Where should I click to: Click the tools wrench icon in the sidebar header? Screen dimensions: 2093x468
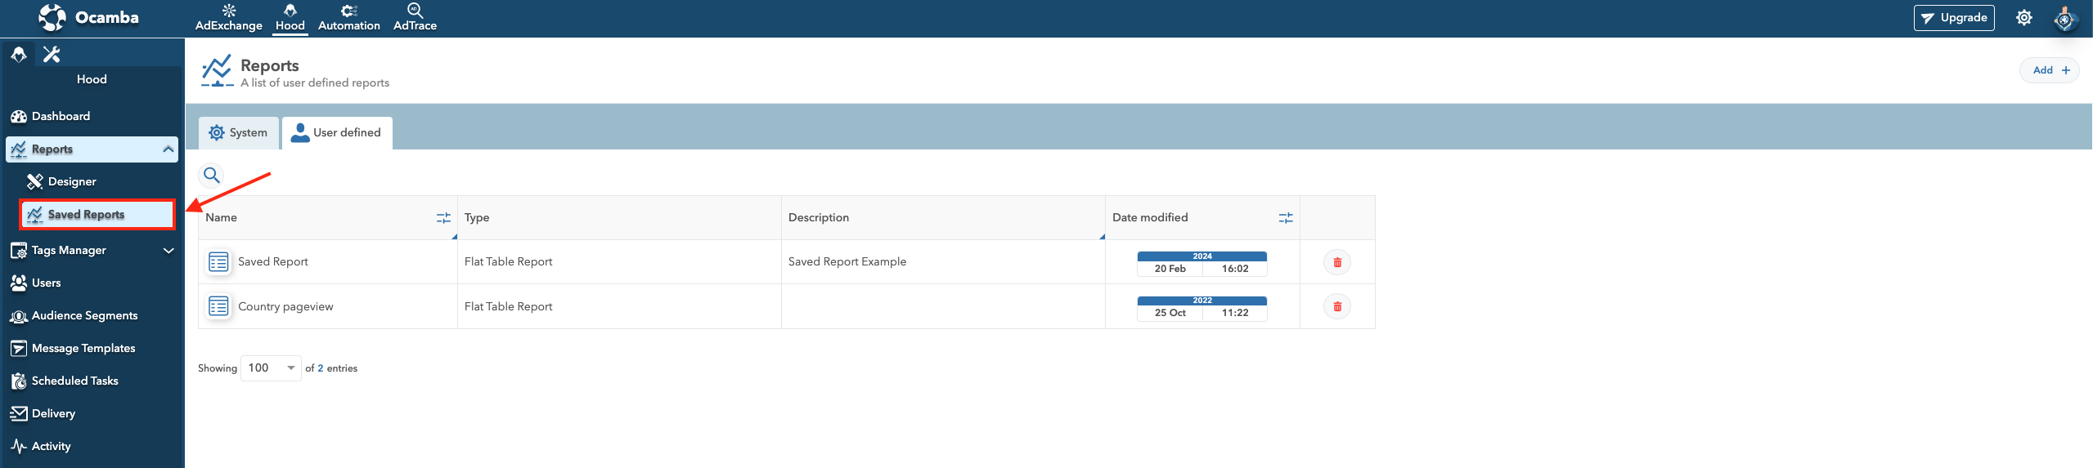52,54
